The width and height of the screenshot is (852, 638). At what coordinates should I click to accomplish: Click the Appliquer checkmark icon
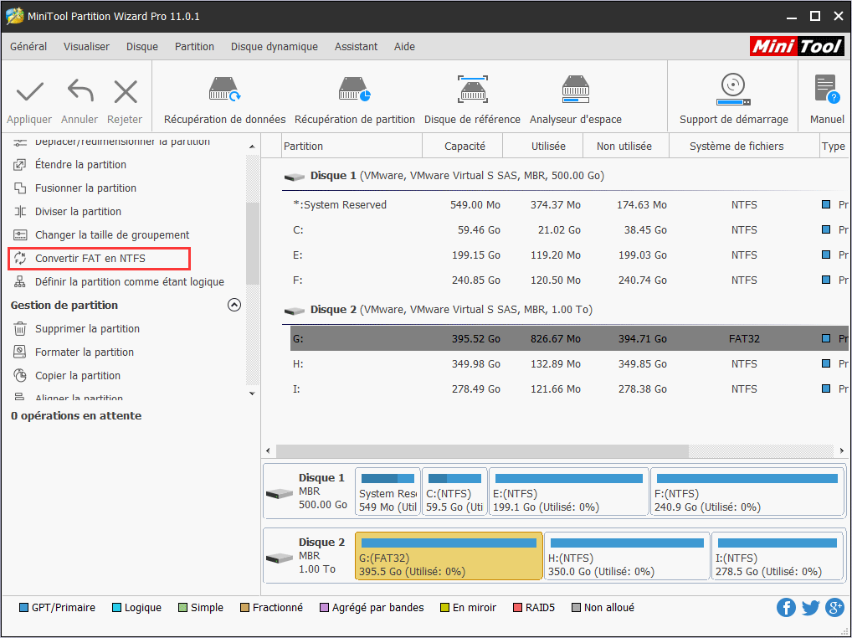click(x=30, y=92)
